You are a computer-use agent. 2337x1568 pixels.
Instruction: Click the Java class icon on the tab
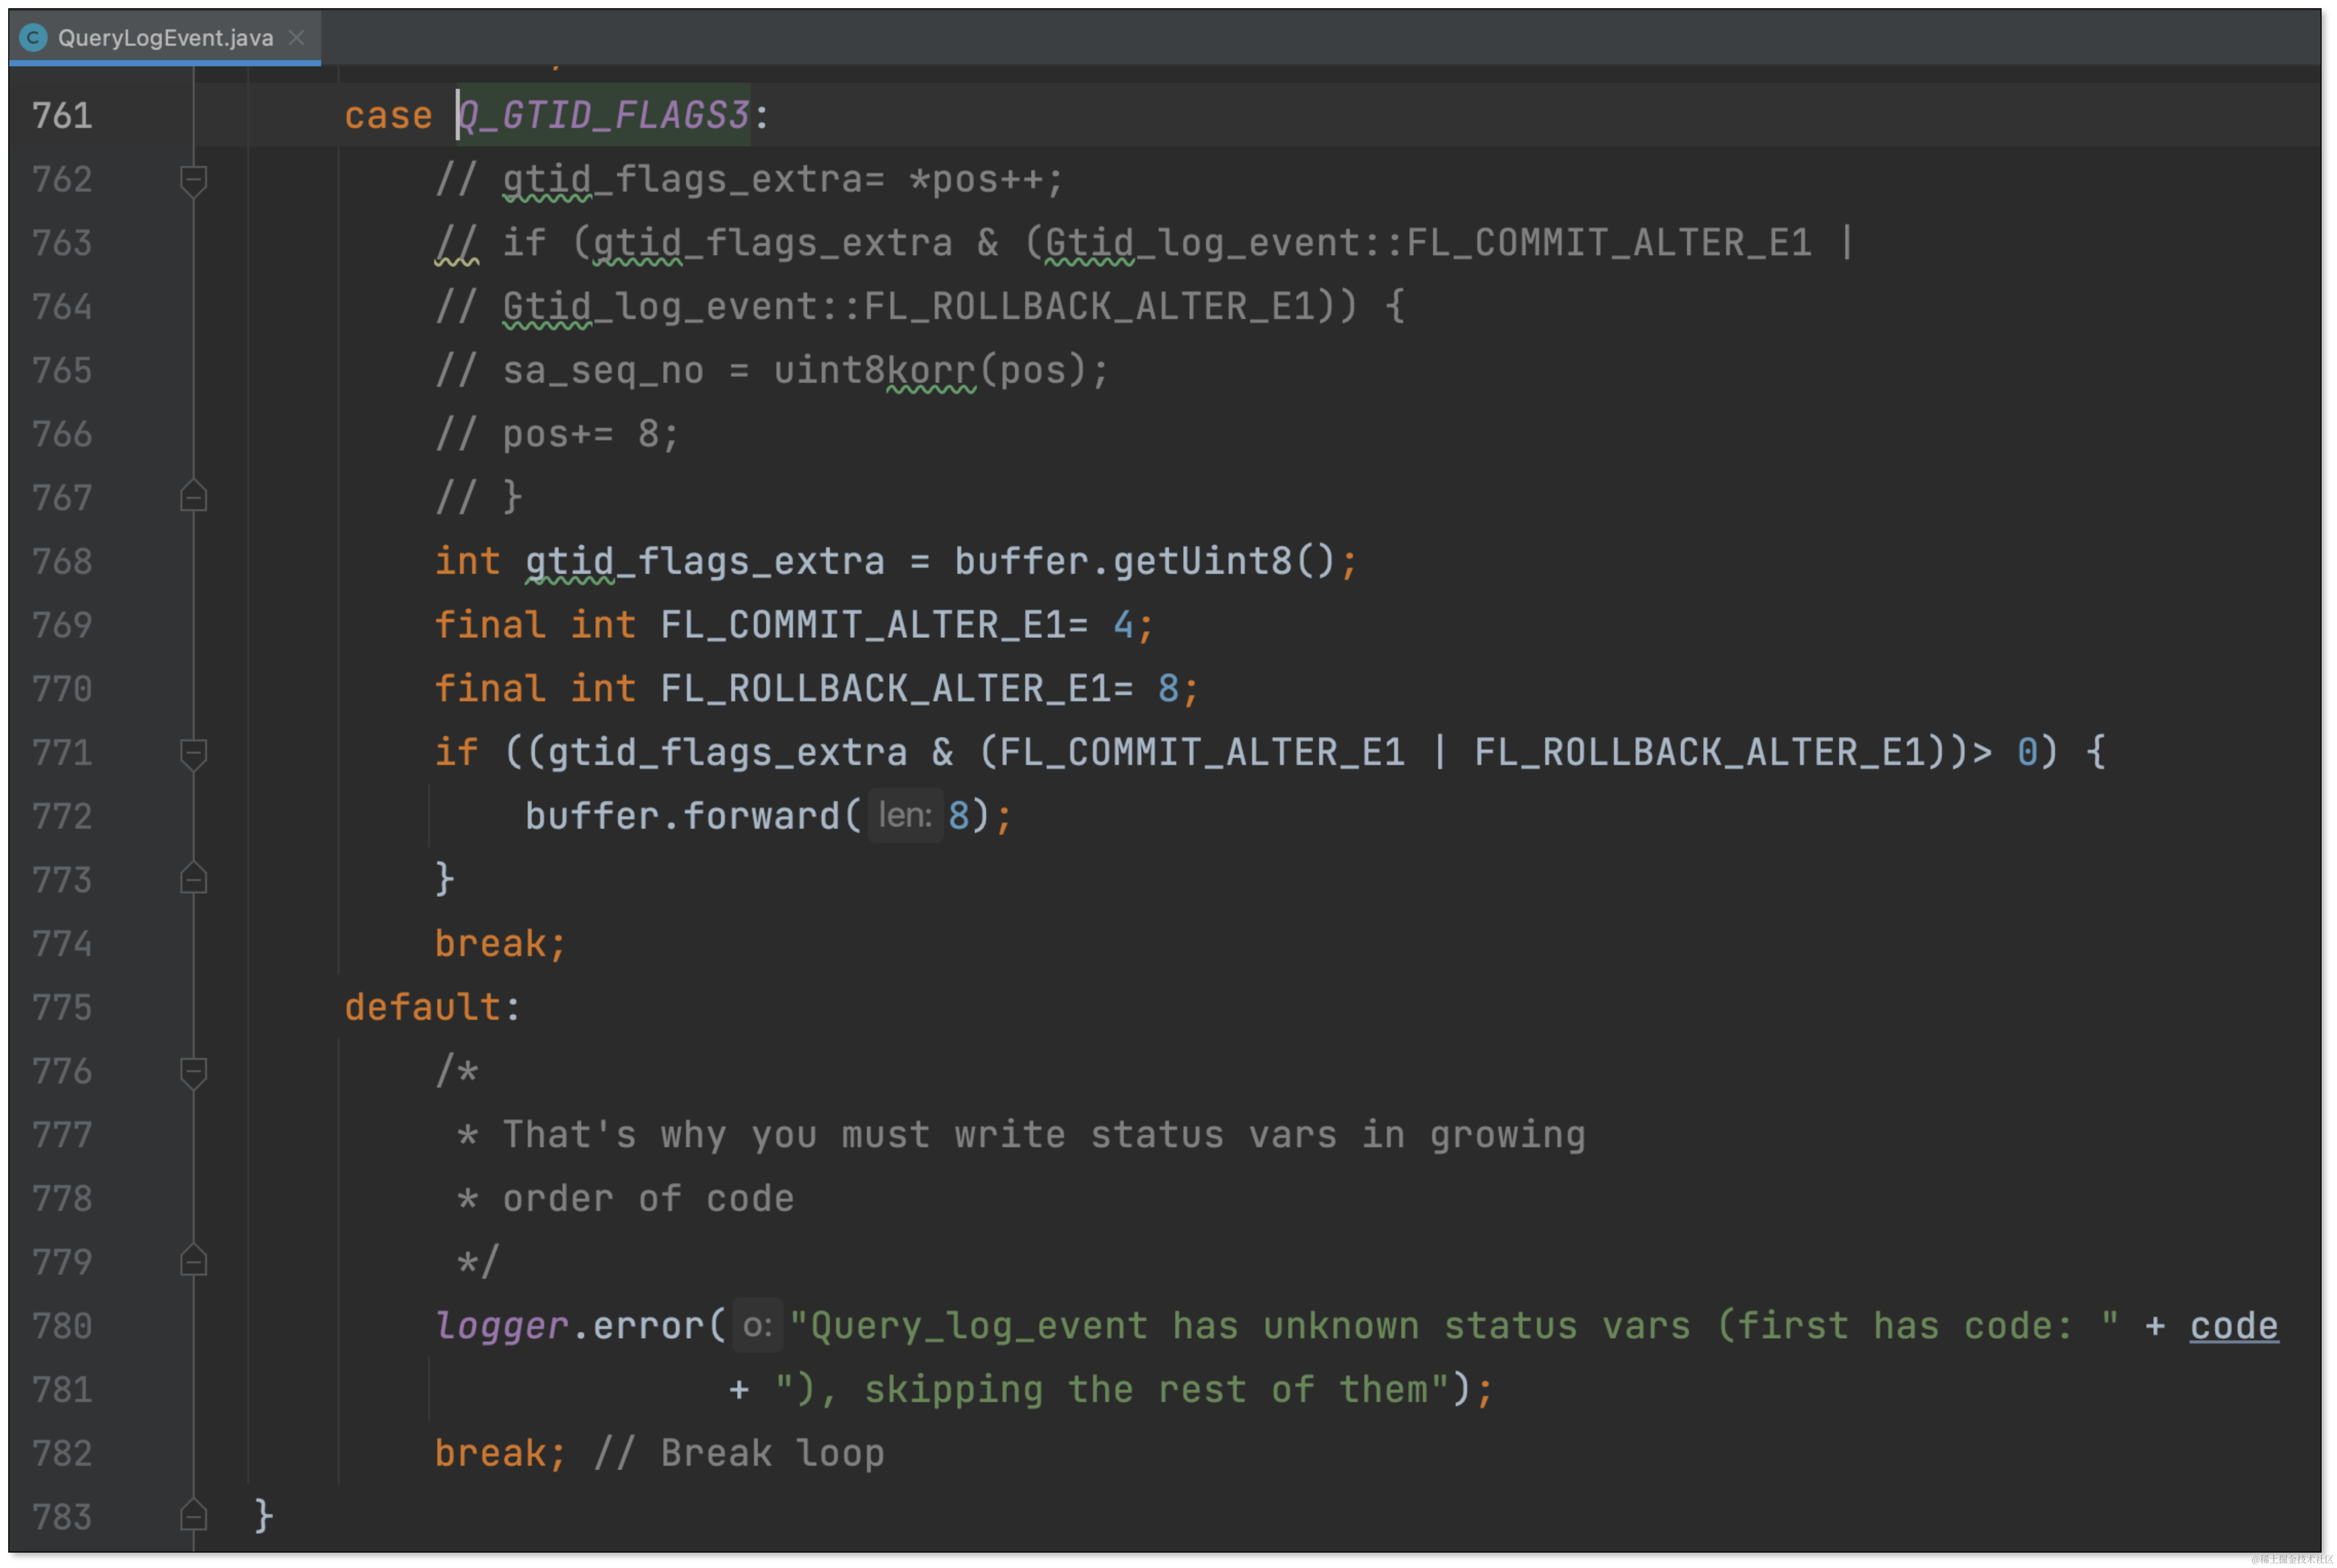point(33,38)
